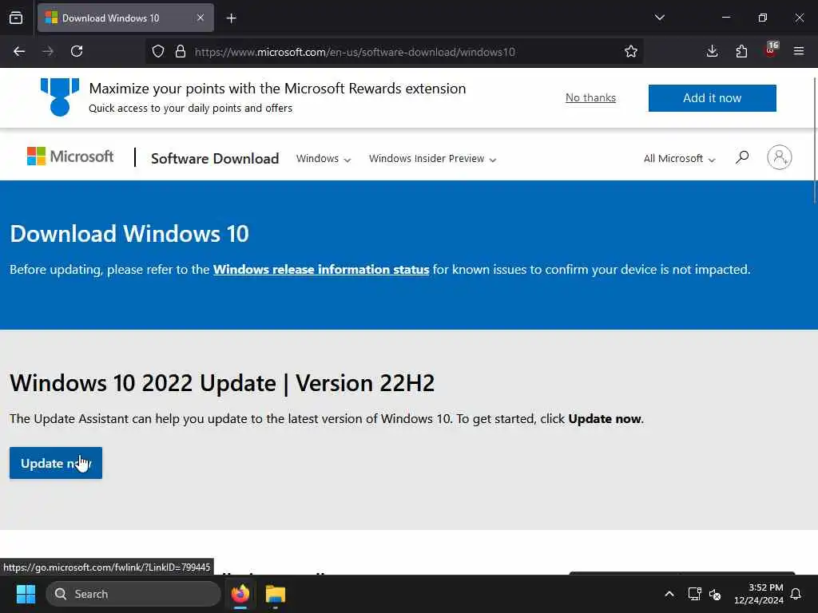This screenshot has width=818, height=613.
Task: Click the taskbar Search box
Action: pyautogui.click(x=133, y=594)
